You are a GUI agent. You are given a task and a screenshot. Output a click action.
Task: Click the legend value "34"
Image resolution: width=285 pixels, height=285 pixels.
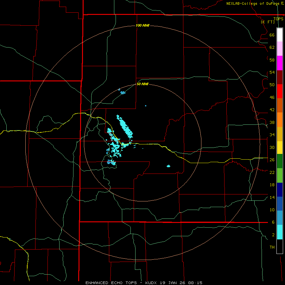click(x=272, y=135)
